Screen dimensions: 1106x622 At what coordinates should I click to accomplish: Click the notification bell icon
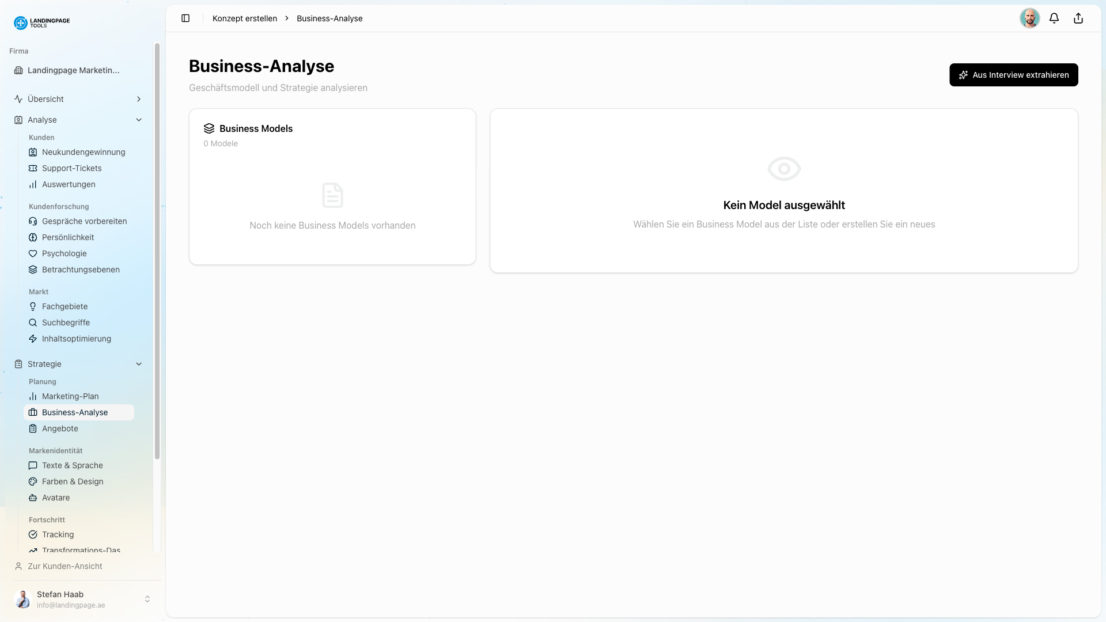pos(1054,18)
